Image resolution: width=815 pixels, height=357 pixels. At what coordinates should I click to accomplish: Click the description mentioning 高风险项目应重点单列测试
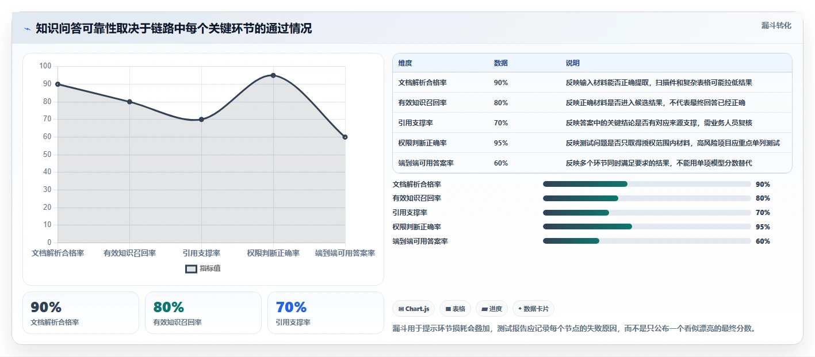tap(673, 143)
